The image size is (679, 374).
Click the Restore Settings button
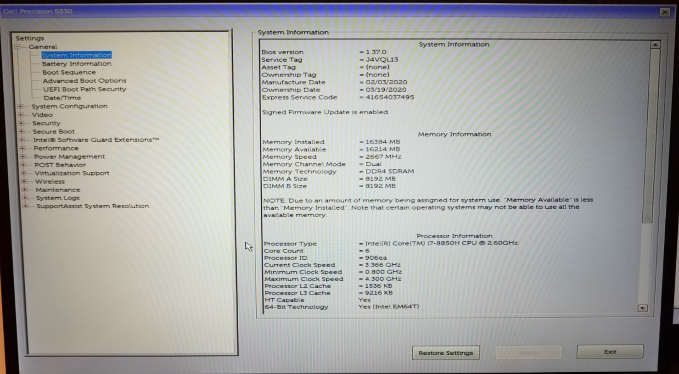click(446, 353)
